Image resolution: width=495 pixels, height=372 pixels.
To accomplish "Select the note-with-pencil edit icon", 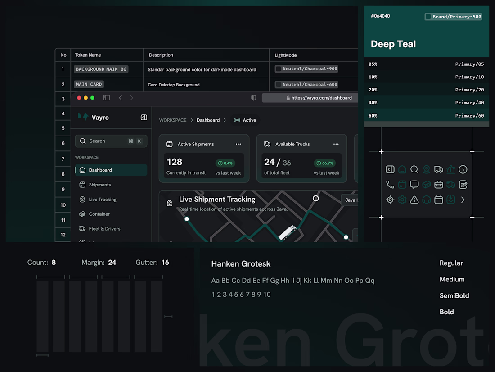I will pos(463,185).
